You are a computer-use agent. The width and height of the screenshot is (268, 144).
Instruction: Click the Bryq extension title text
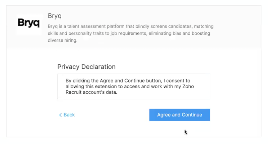tap(55, 16)
